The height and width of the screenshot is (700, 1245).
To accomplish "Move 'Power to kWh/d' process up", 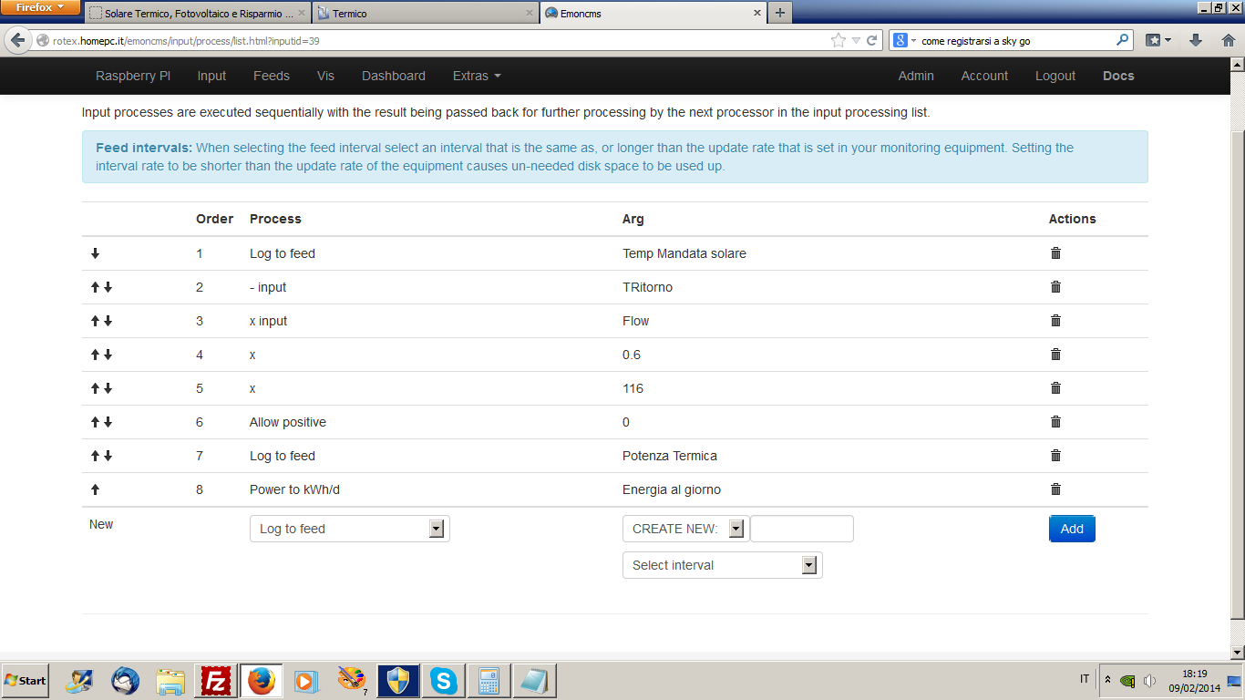I will 95,489.
